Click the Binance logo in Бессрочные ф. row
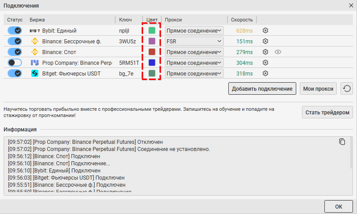The image size is (357, 214). tap(35, 41)
